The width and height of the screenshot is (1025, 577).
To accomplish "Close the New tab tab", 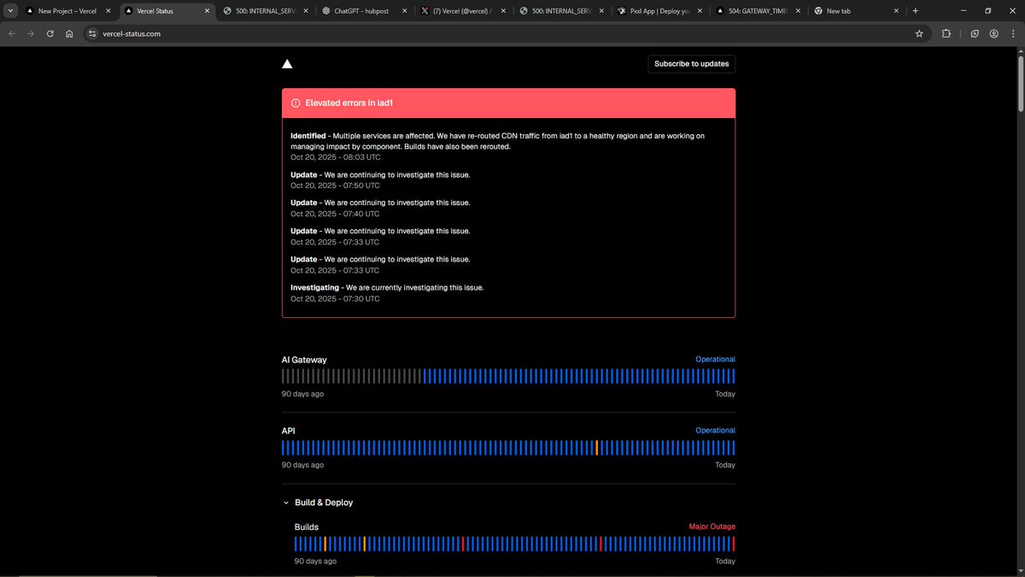I will (896, 11).
